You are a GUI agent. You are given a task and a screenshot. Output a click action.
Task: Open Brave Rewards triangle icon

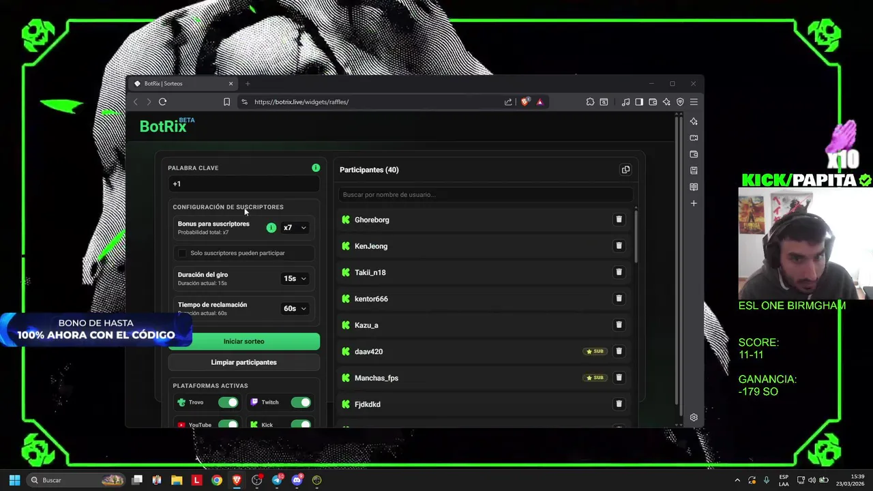(x=539, y=102)
